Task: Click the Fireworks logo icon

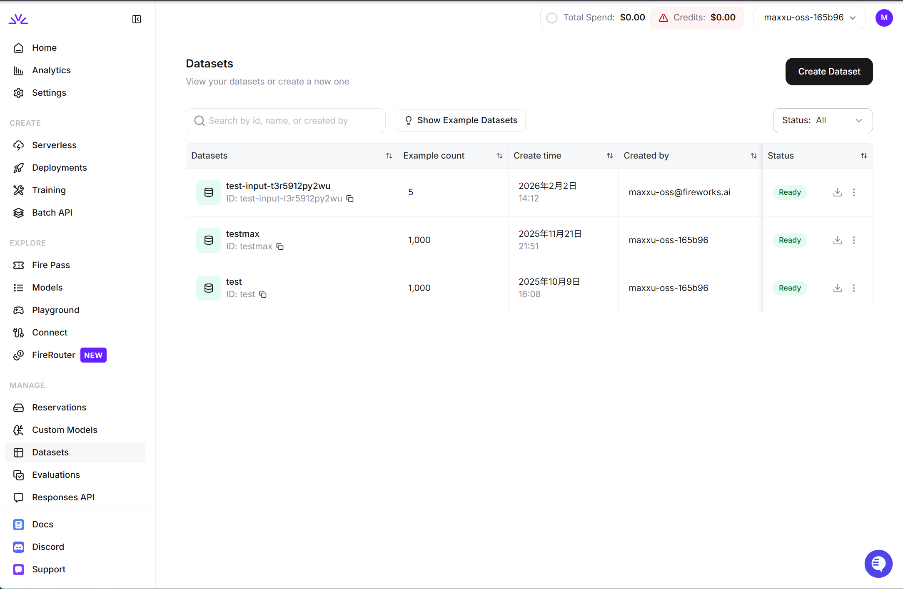Action: pos(18,19)
